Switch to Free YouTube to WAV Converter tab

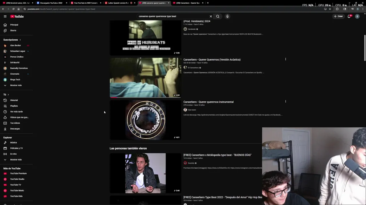[85, 3]
